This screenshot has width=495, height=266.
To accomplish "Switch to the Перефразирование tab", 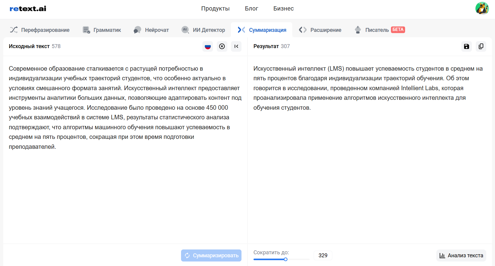I will tap(40, 30).
